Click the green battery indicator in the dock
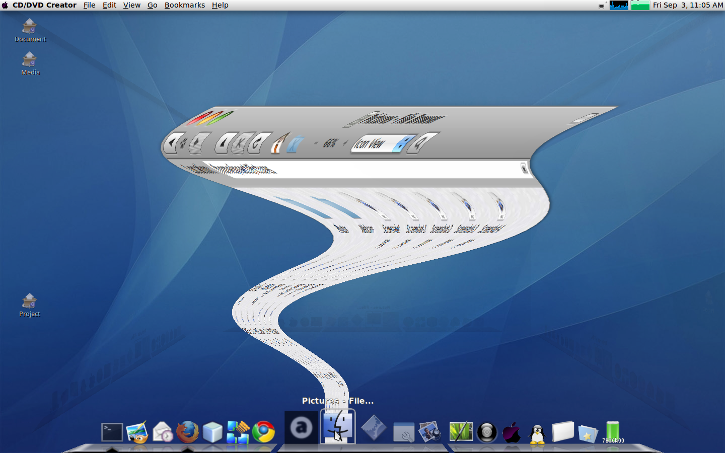725x453 pixels. (x=613, y=432)
